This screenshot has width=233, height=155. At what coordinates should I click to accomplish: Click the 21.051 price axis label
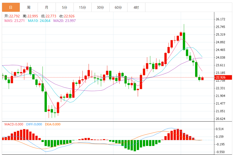pos(220,111)
